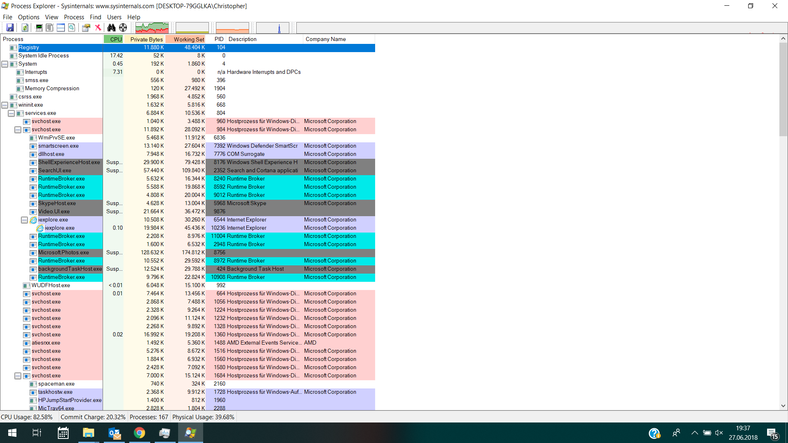Open the Options menu

click(x=28, y=17)
